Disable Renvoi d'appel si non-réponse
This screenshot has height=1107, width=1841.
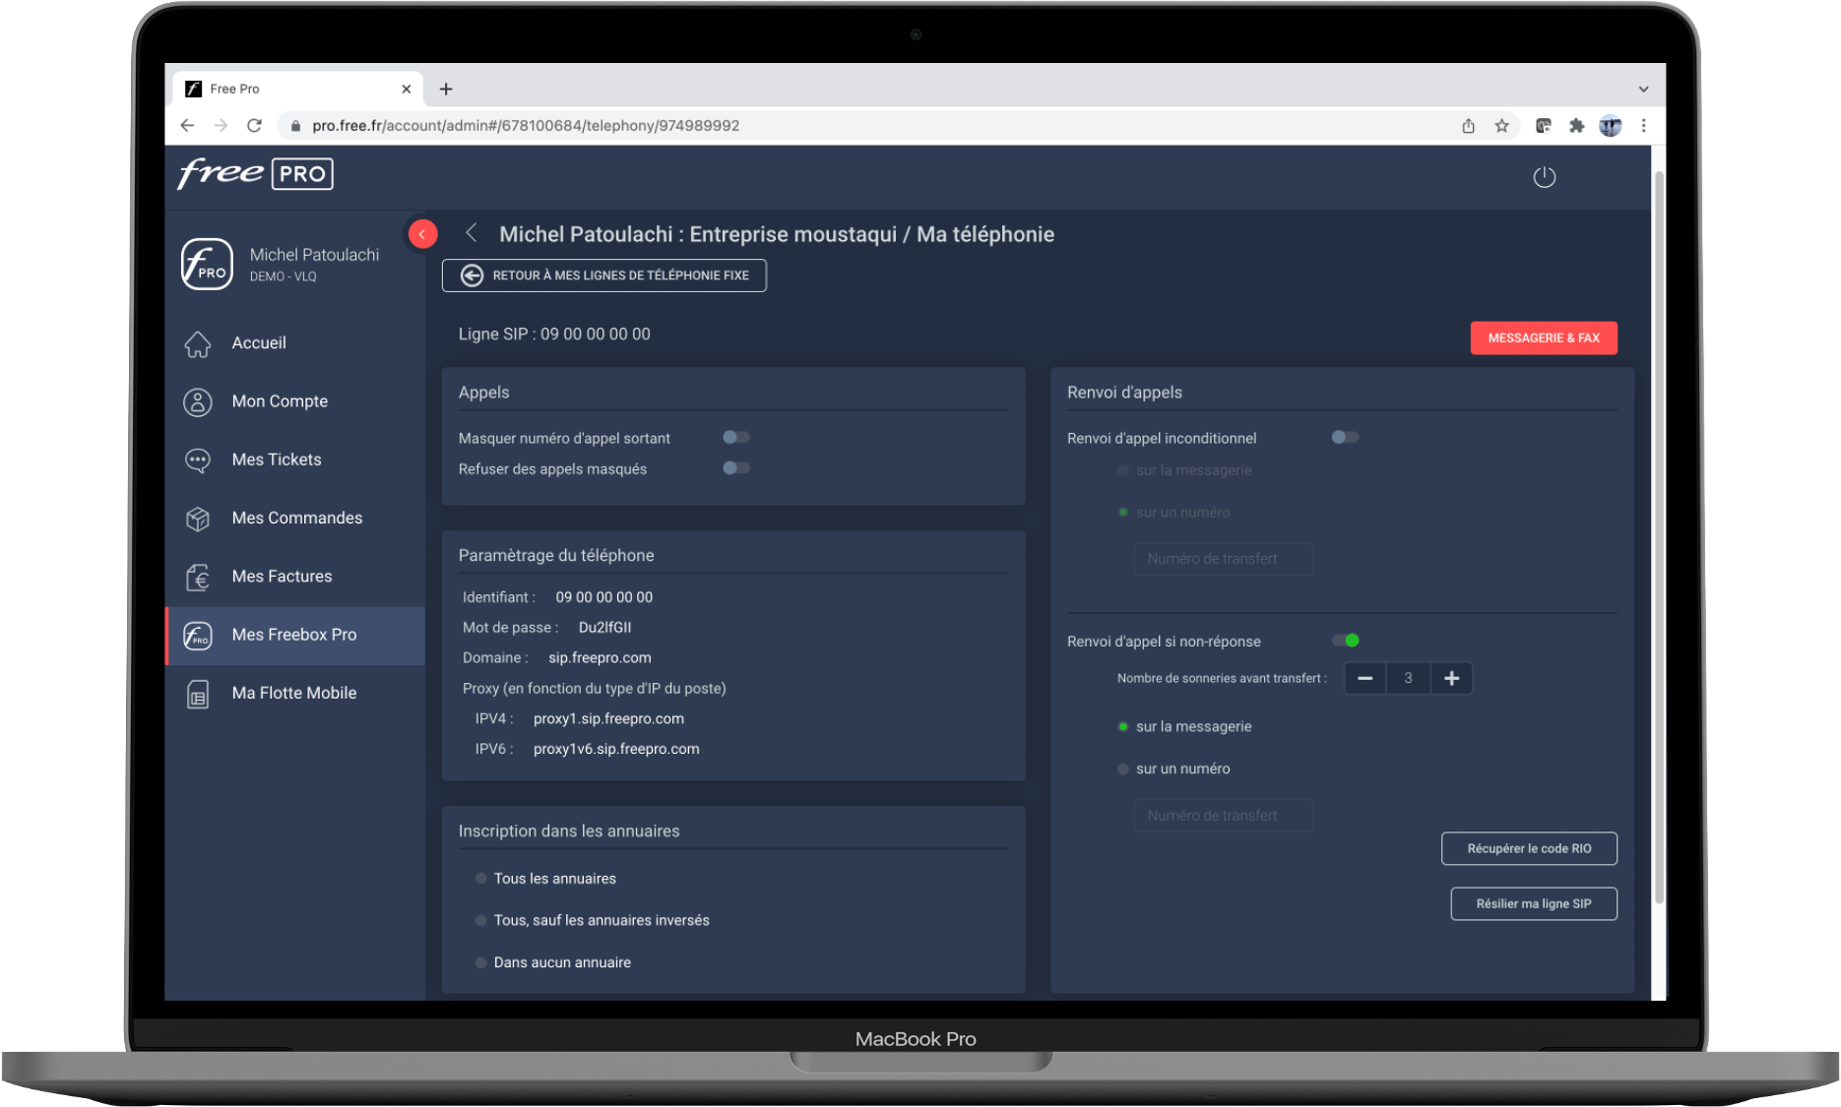(1345, 641)
